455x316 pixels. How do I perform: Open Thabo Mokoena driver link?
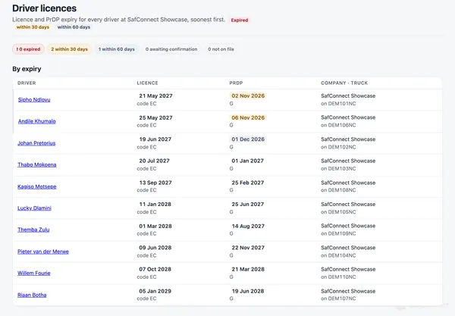(37, 164)
